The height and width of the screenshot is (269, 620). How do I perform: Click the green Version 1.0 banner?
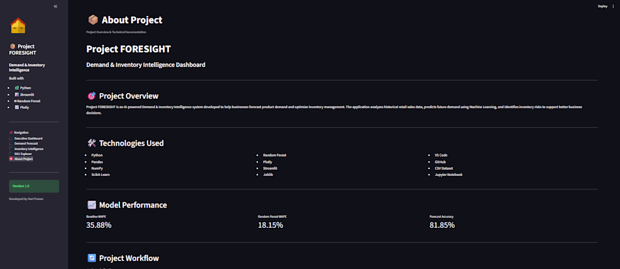point(34,186)
